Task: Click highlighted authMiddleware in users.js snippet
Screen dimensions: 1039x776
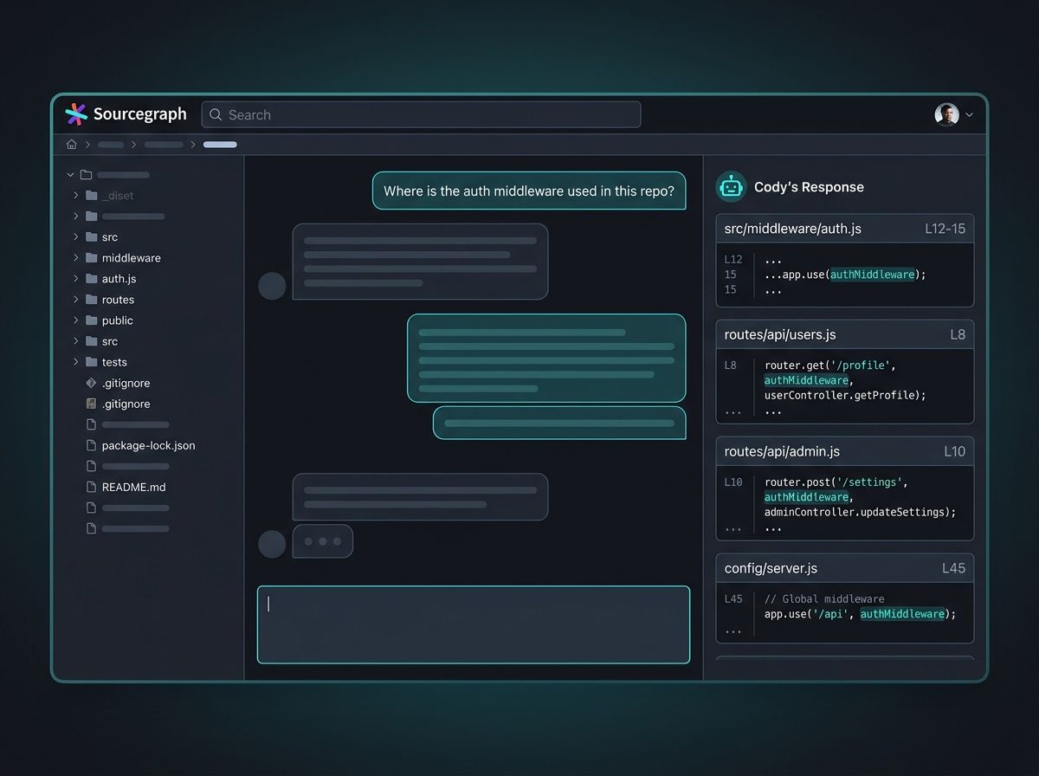Action: [x=806, y=380]
